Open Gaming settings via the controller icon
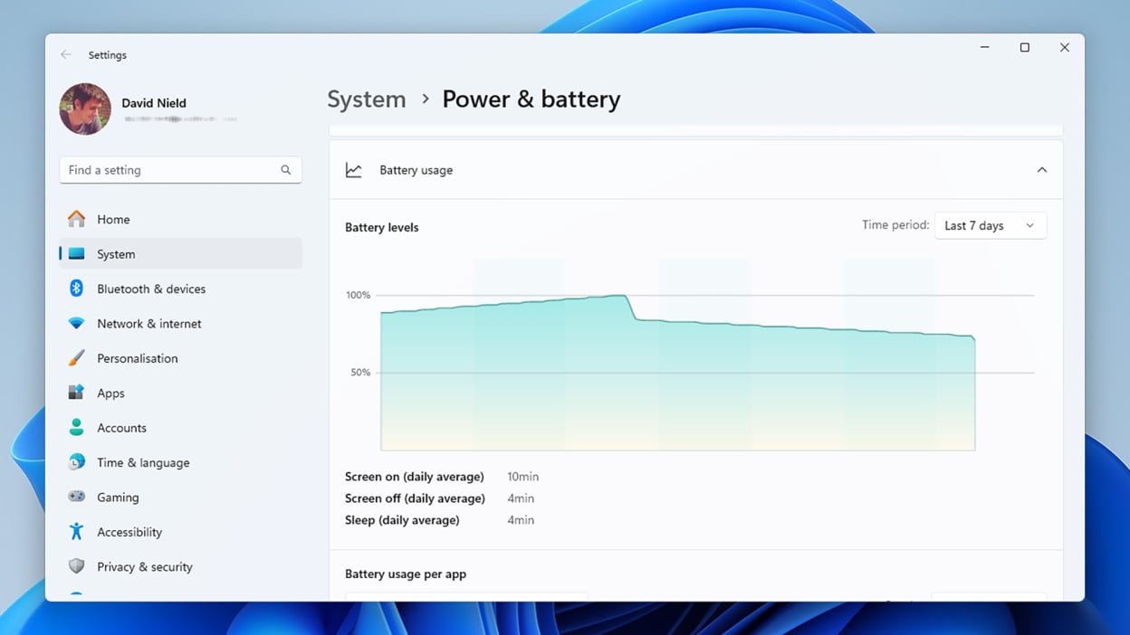The image size is (1130, 635). [x=77, y=497]
